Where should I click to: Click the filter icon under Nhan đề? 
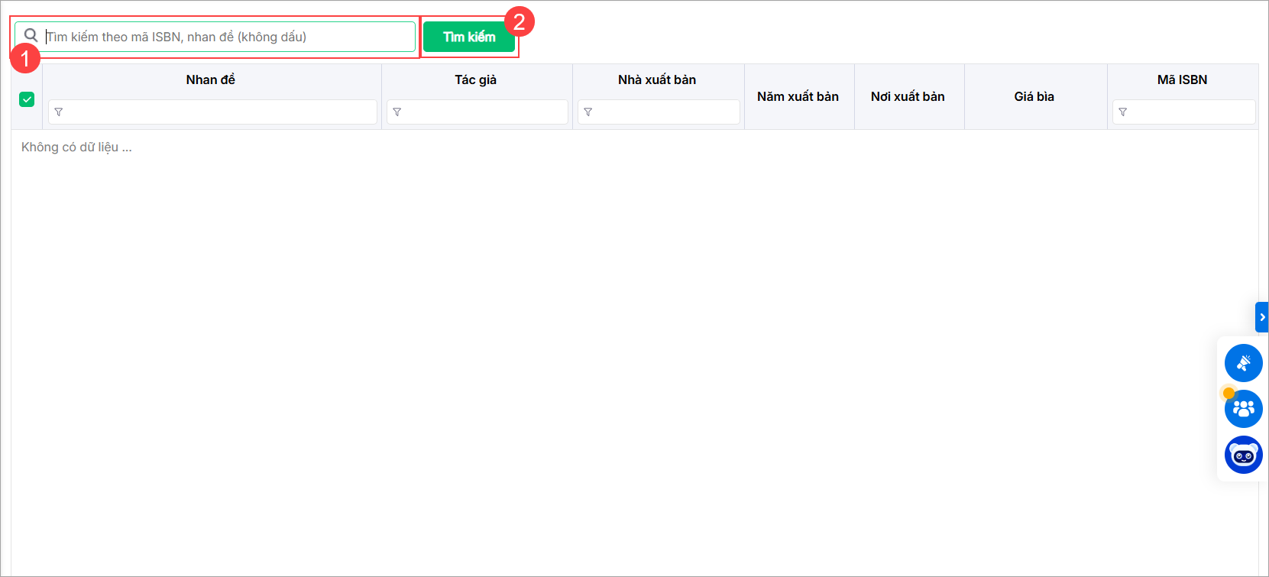(59, 112)
